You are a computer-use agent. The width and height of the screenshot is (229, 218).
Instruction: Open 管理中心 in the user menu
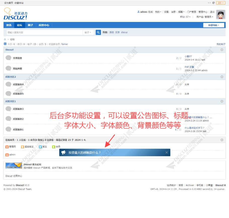[203, 12]
